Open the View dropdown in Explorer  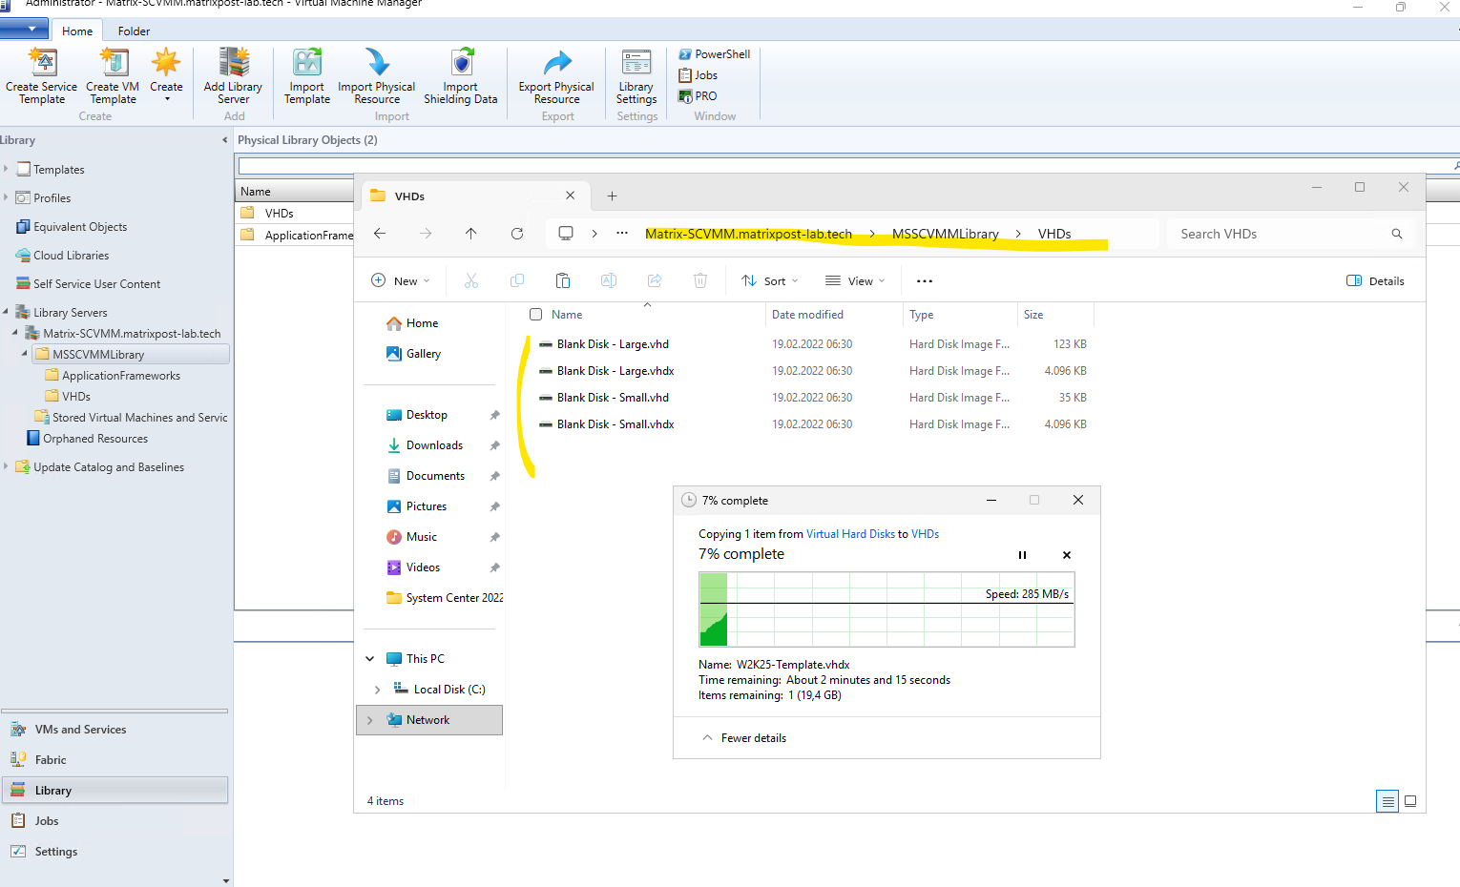(x=856, y=281)
